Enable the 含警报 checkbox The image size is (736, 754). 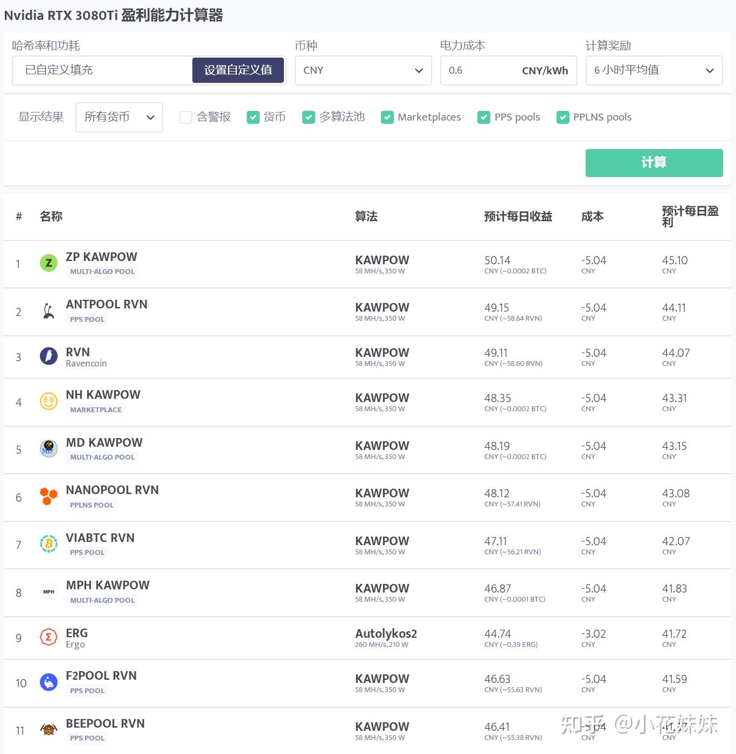coord(186,117)
